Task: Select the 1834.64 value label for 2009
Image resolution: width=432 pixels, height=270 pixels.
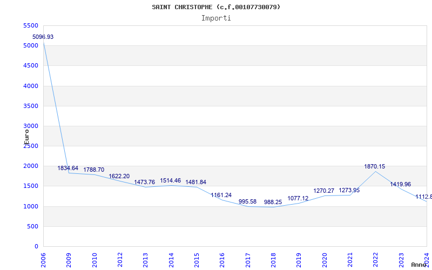Action: pos(68,168)
